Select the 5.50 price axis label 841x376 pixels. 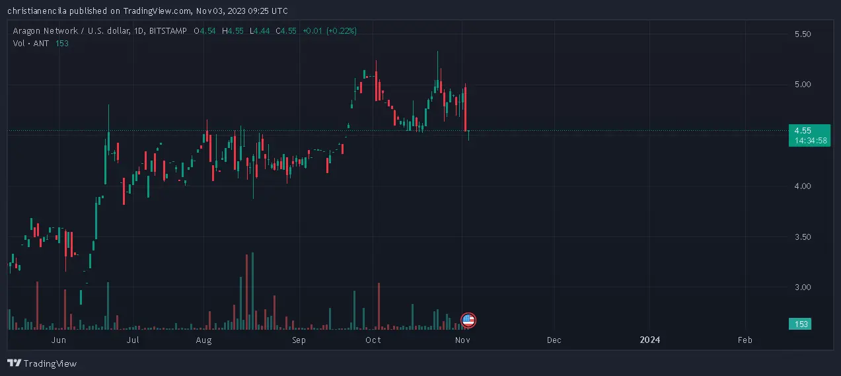coord(803,34)
